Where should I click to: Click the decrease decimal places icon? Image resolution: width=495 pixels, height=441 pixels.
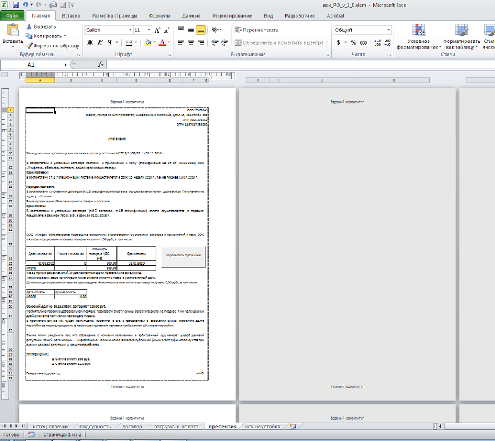pyautogui.click(x=387, y=42)
